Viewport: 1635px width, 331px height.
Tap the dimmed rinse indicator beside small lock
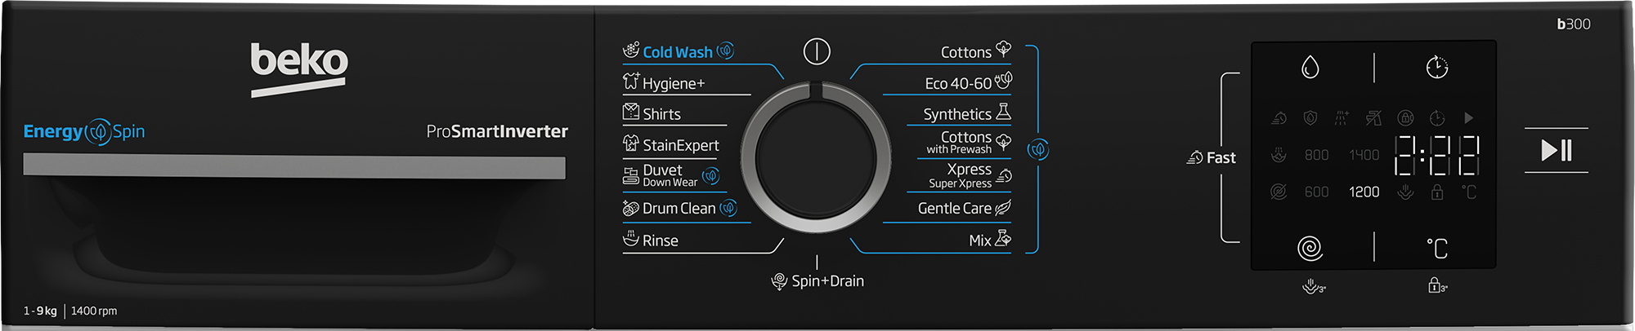pos(1405,192)
